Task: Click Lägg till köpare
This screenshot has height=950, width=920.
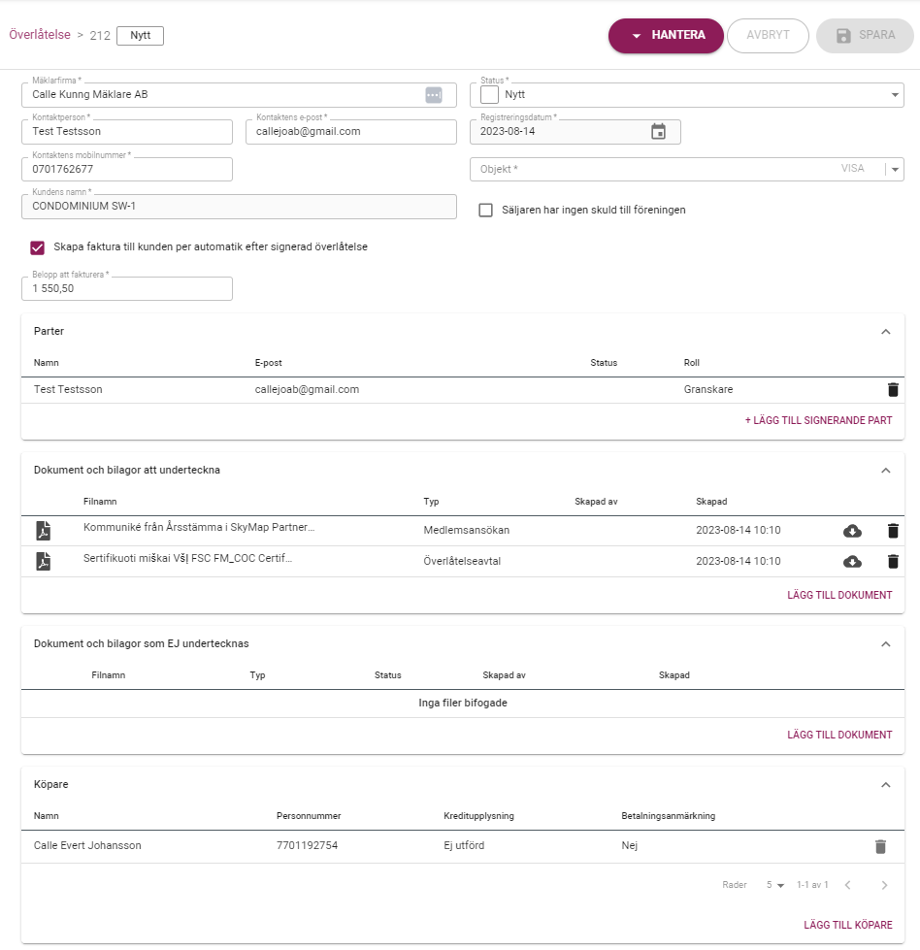Action: pyautogui.click(x=847, y=926)
